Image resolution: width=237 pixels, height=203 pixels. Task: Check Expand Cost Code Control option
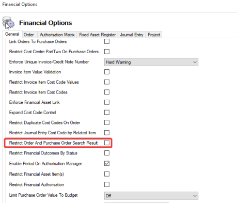107,113
